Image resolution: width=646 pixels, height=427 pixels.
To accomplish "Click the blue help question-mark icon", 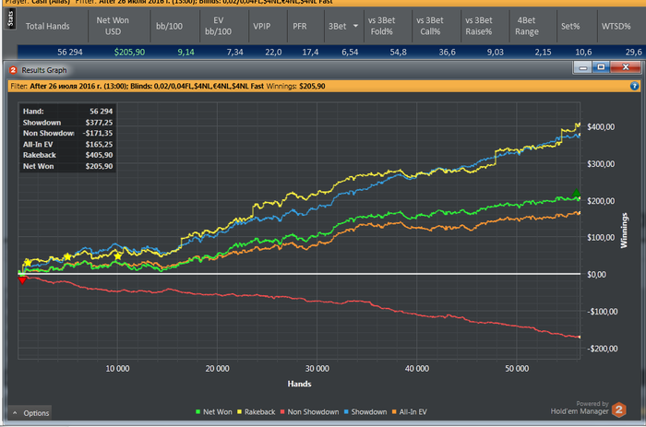I will pos(635,86).
